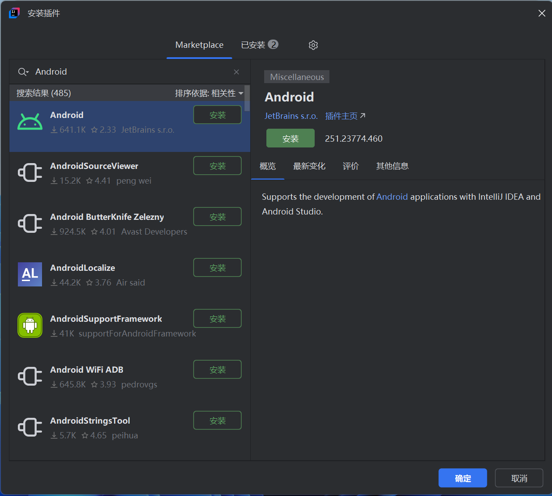
Task: Select the AndroidSupportFramework plugin name
Action: click(x=106, y=319)
